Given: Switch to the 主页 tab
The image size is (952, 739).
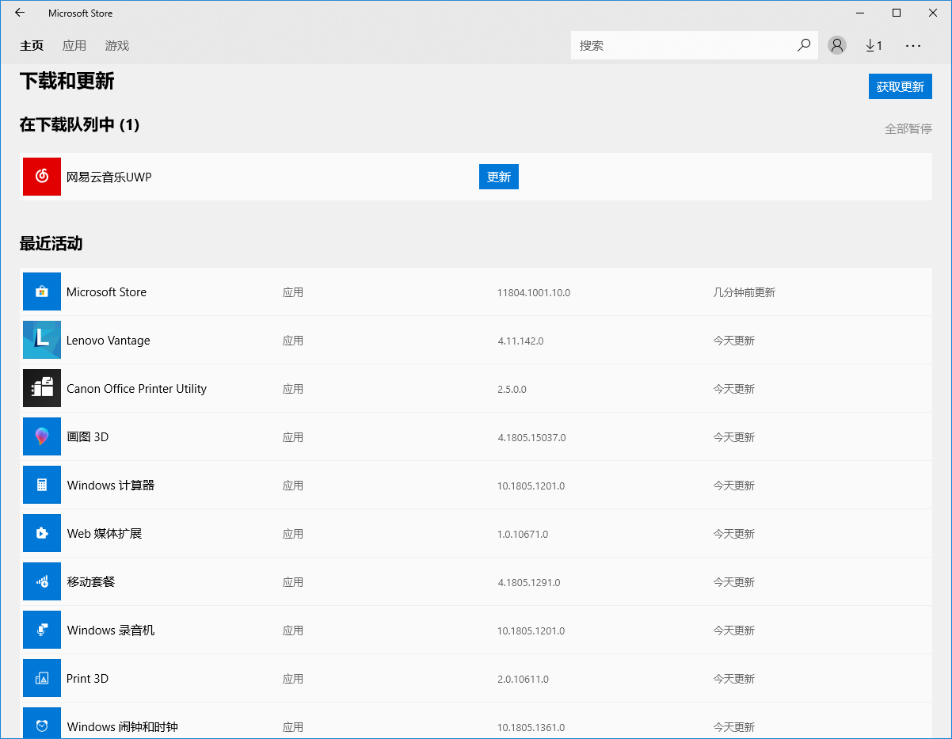Looking at the screenshot, I should 32,46.
